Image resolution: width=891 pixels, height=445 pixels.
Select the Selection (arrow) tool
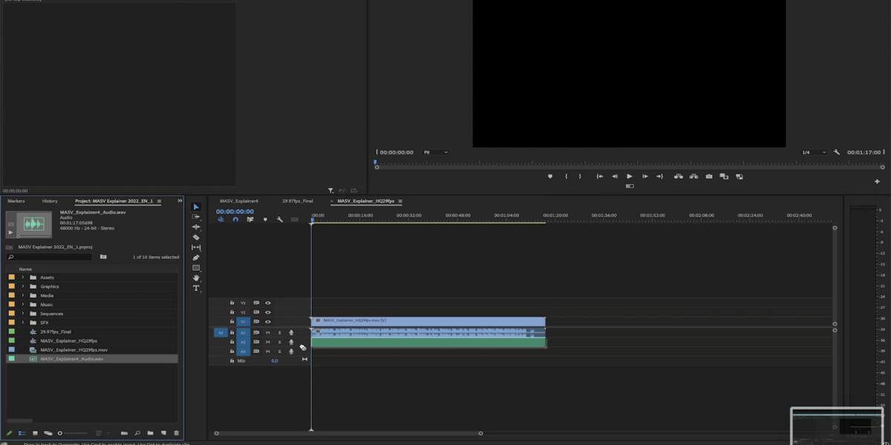point(196,207)
